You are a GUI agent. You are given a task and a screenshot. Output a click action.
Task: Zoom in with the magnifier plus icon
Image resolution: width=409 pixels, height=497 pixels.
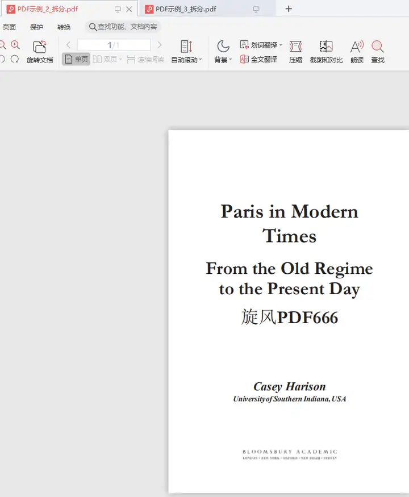point(15,45)
